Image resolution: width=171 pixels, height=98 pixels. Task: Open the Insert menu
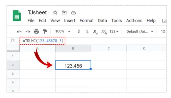pos(70,20)
